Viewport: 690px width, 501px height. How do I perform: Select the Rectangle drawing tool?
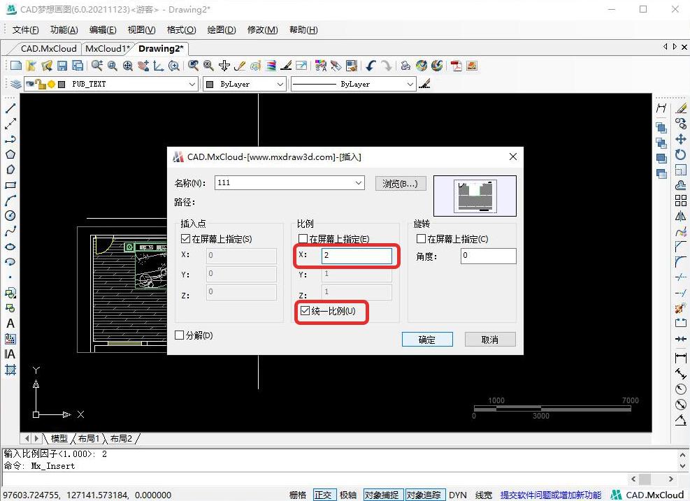click(x=10, y=185)
